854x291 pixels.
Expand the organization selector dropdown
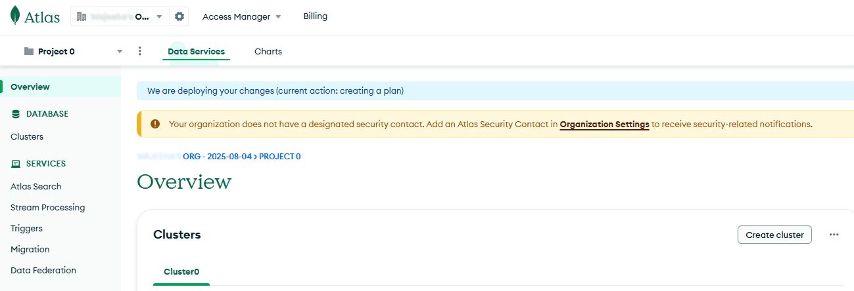[159, 17]
